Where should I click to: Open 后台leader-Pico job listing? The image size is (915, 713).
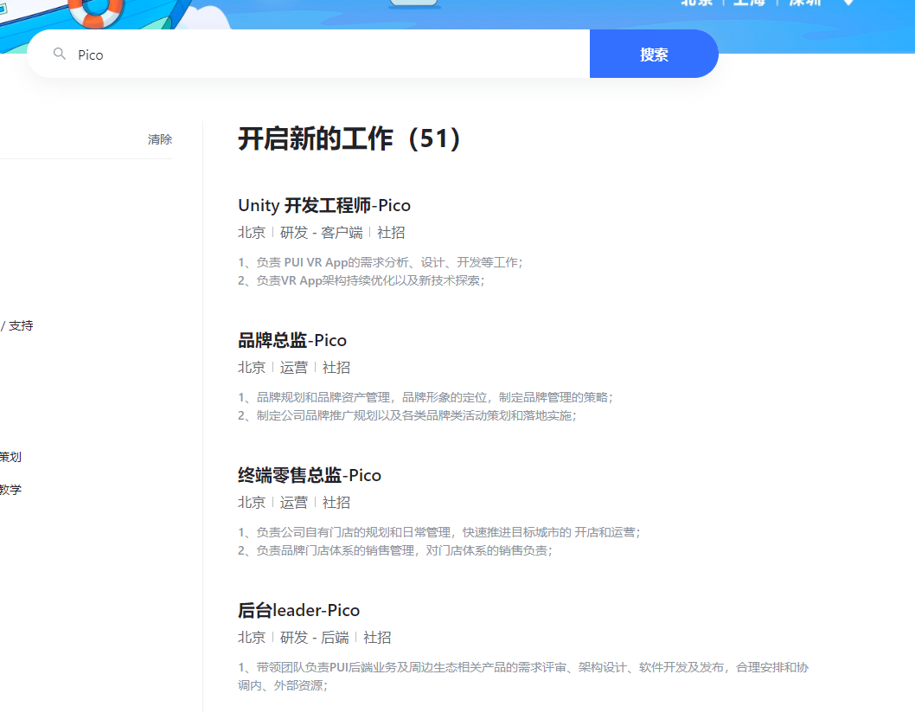pos(298,610)
